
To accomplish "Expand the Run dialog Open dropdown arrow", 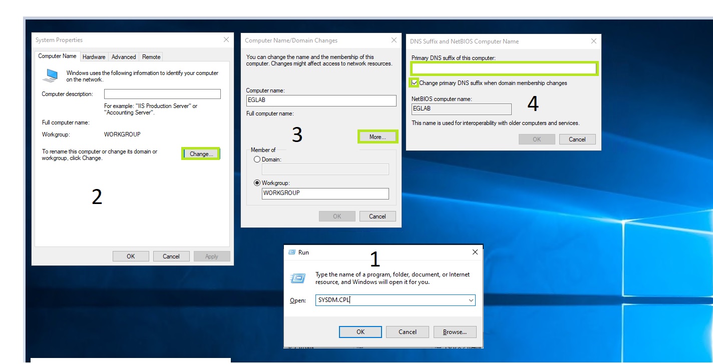I will click(471, 300).
